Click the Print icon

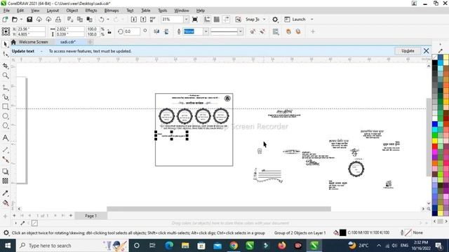pyautogui.click(x=58, y=20)
